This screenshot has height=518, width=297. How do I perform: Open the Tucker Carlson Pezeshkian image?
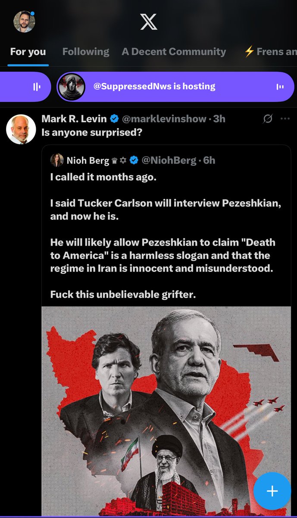tap(166, 410)
